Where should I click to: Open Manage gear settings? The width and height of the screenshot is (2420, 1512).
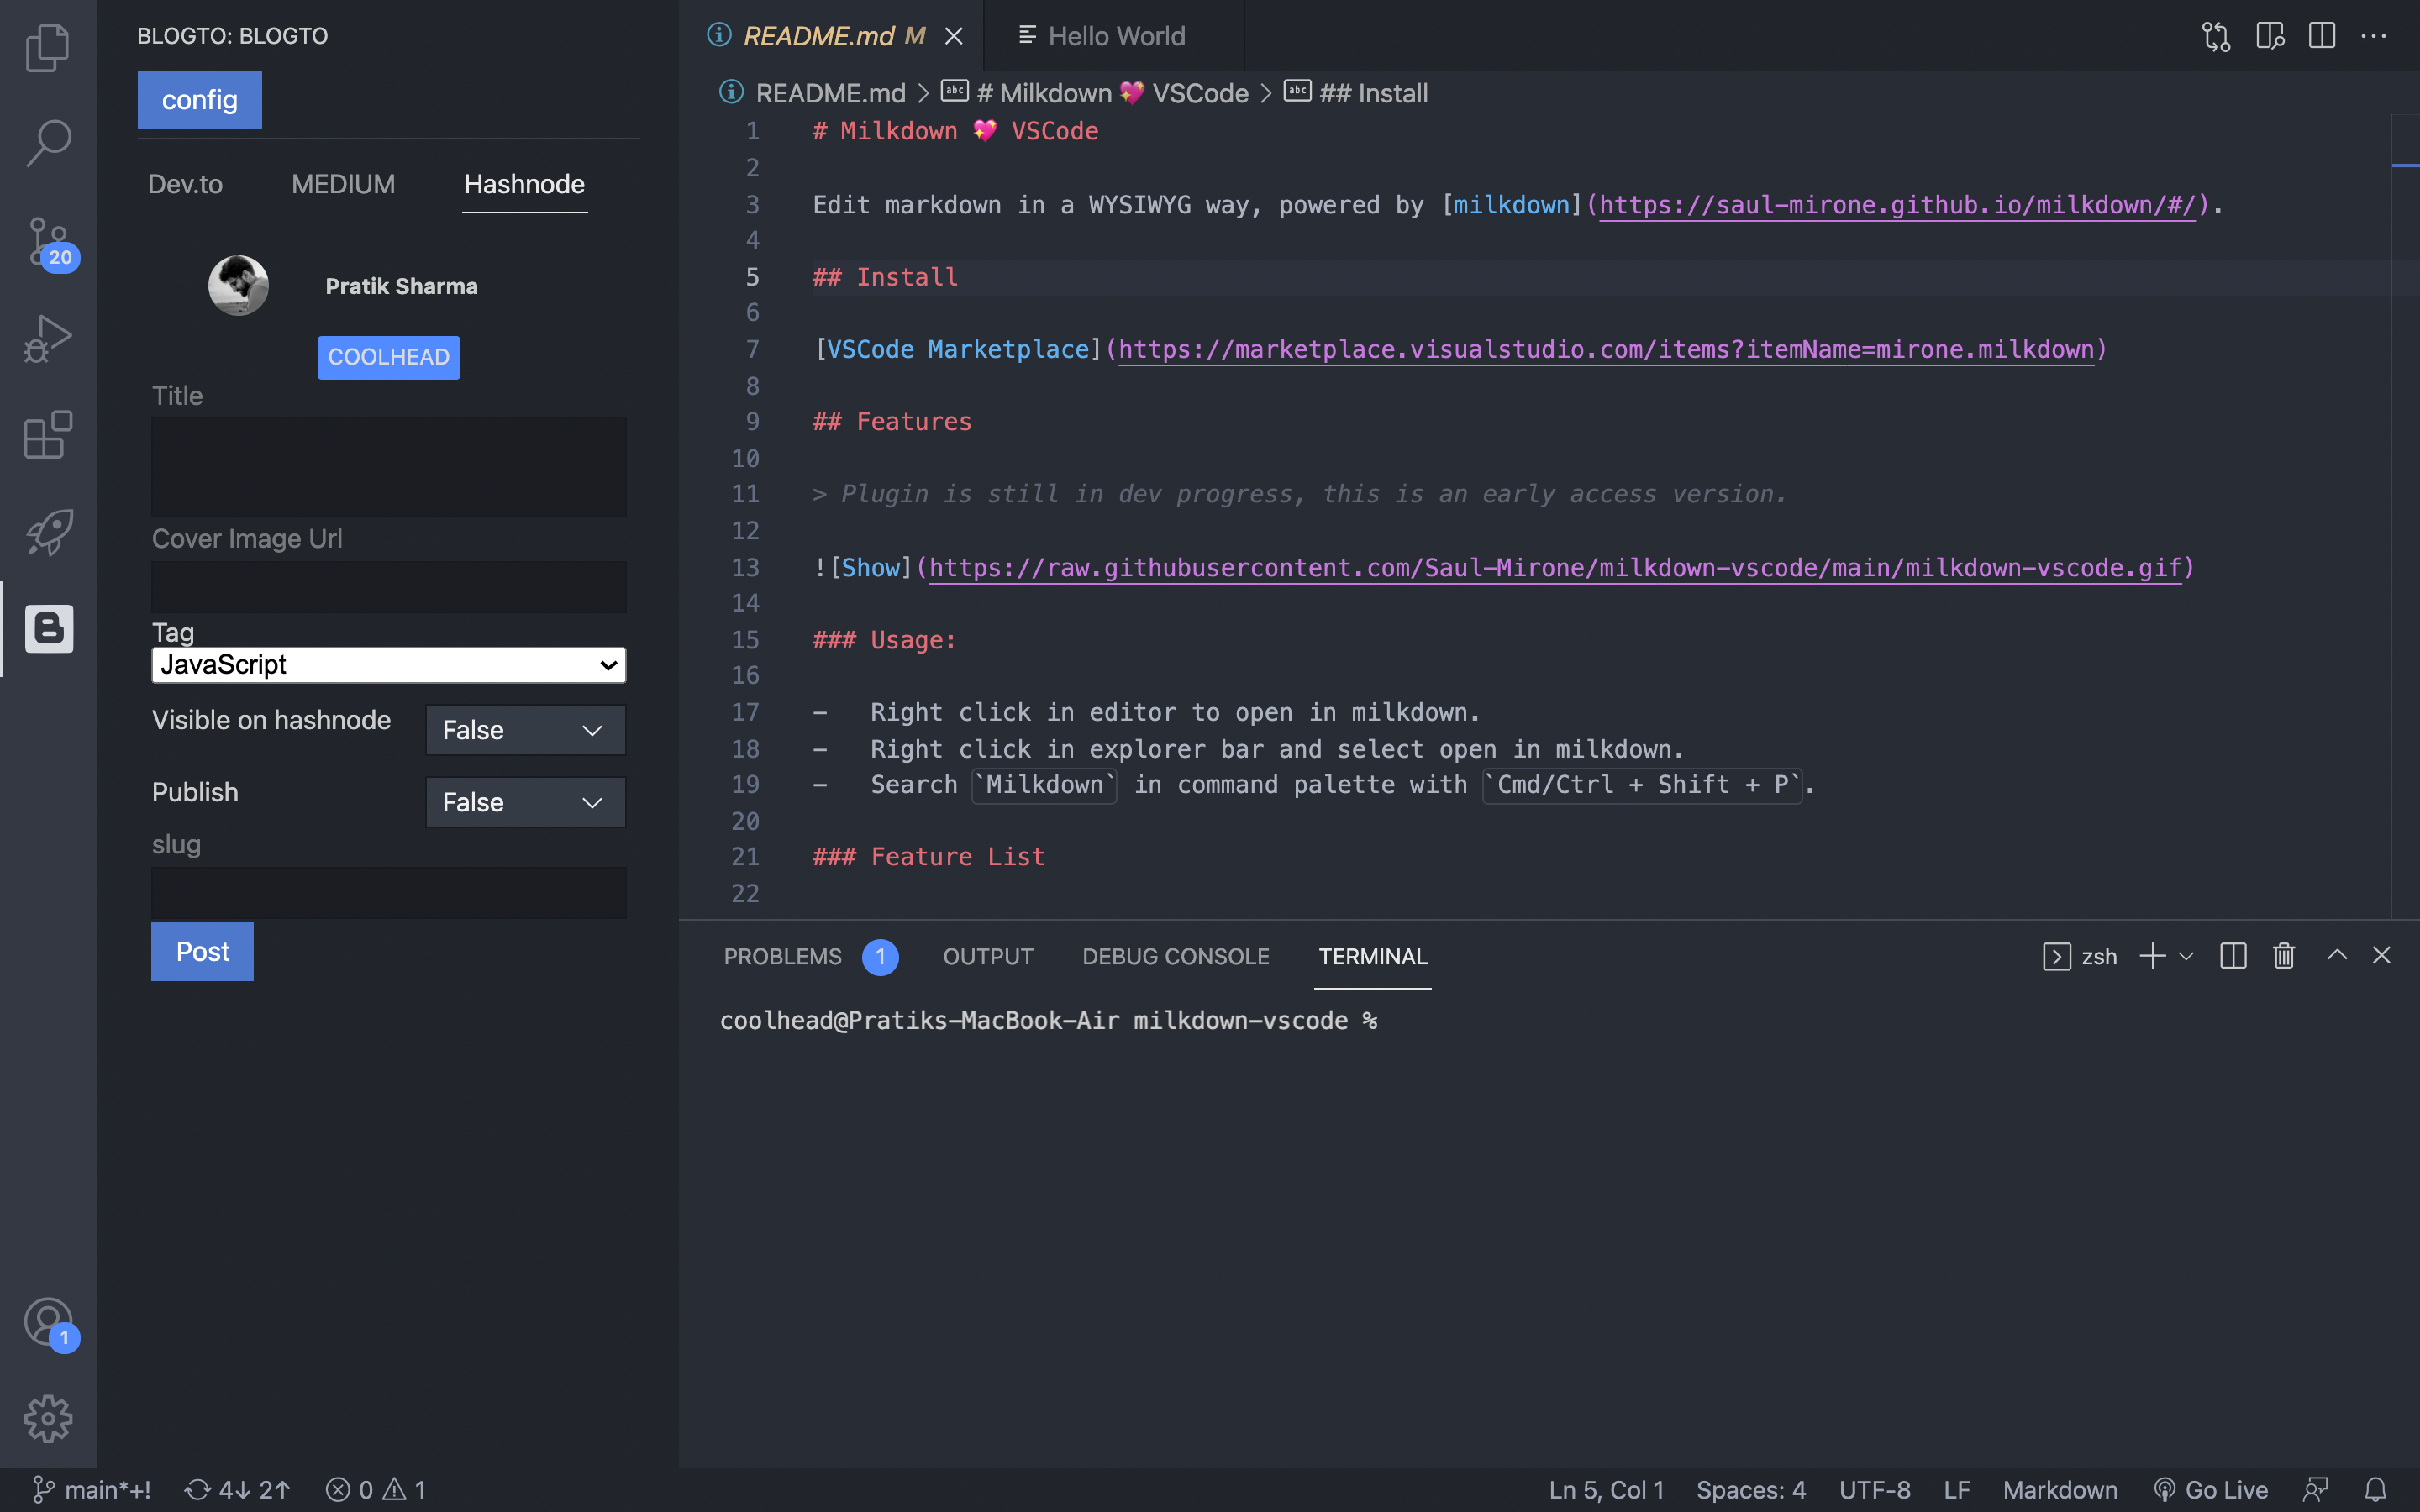click(x=48, y=1418)
